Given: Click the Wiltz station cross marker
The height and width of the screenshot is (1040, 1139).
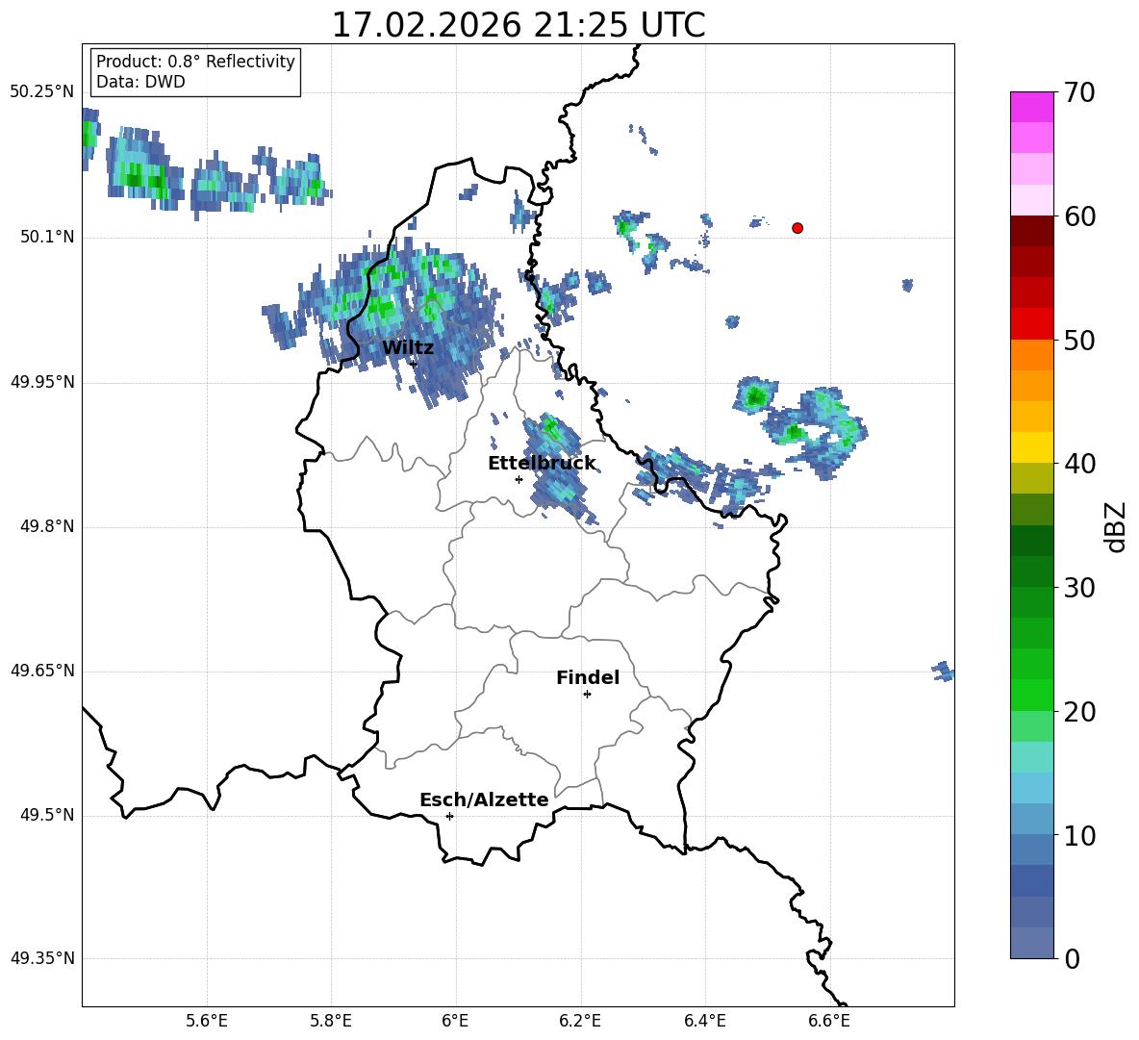Looking at the screenshot, I should (414, 363).
